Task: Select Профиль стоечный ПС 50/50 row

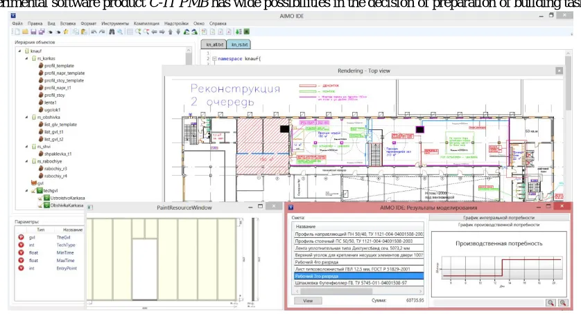Action: click(358, 241)
